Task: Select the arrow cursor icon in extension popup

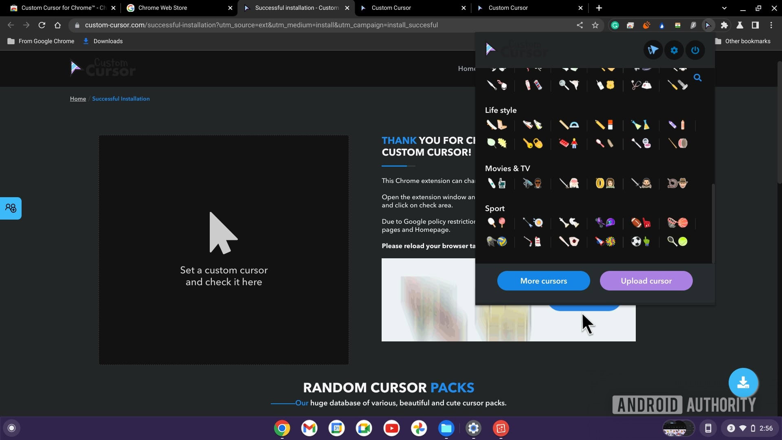Action: pyautogui.click(x=654, y=49)
